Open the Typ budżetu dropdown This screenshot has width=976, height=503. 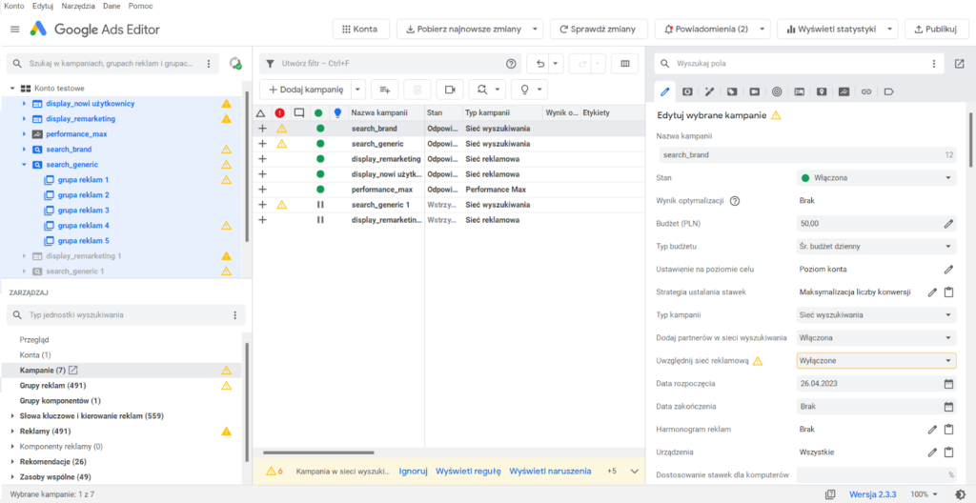pyautogui.click(x=876, y=247)
